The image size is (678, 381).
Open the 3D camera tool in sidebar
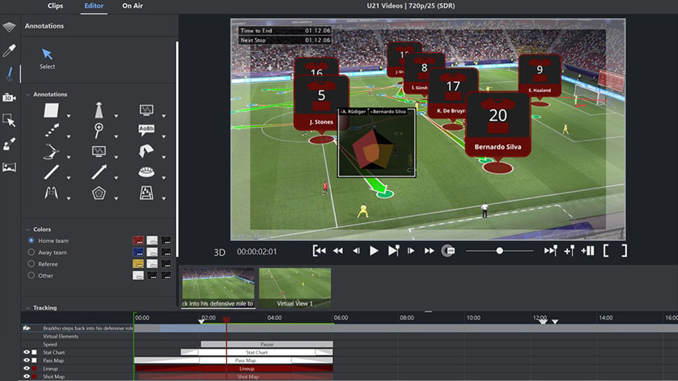click(9, 98)
